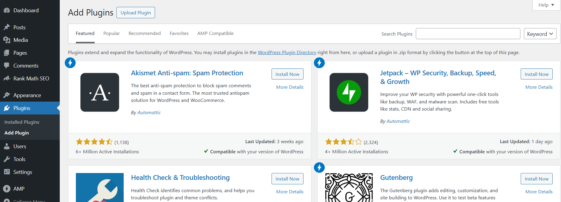Open Installed Plugins submenu item
The width and height of the screenshot is (561, 202).
point(22,122)
